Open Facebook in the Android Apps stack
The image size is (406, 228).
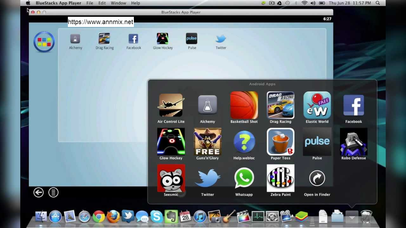click(x=354, y=105)
